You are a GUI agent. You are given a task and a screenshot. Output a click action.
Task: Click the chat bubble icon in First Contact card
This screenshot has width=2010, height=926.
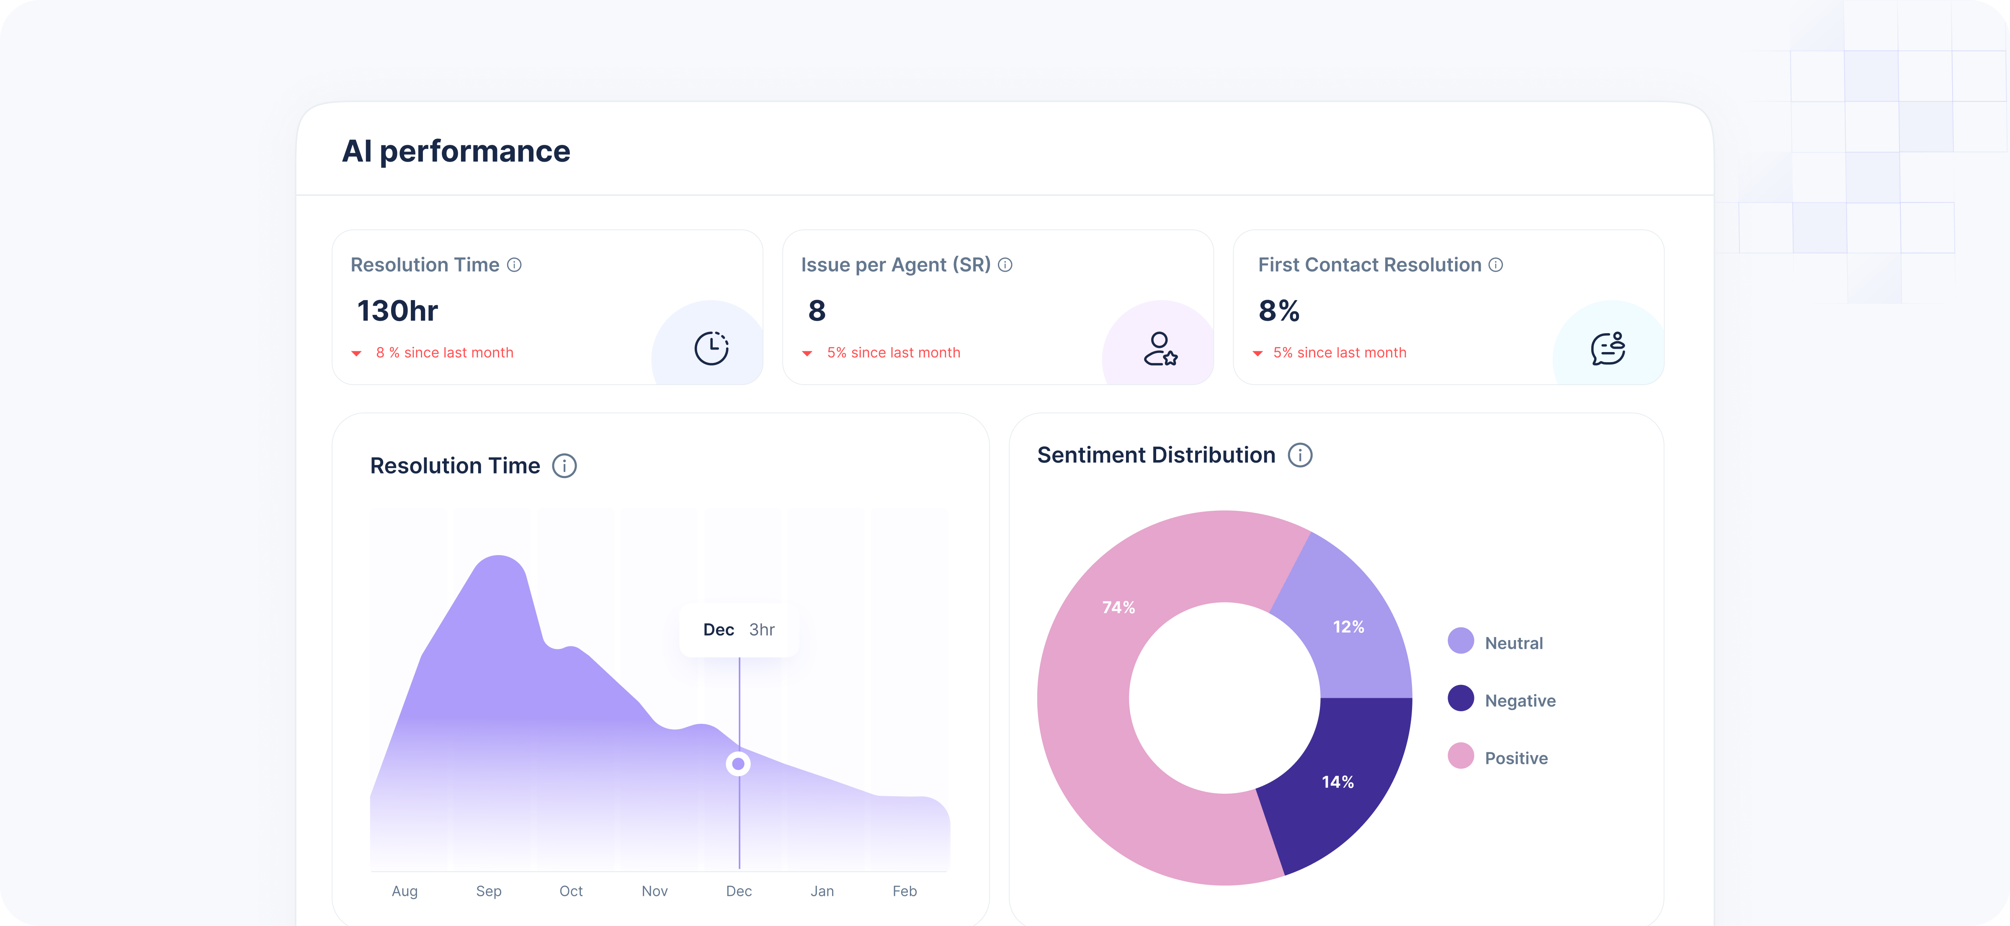1608,348
